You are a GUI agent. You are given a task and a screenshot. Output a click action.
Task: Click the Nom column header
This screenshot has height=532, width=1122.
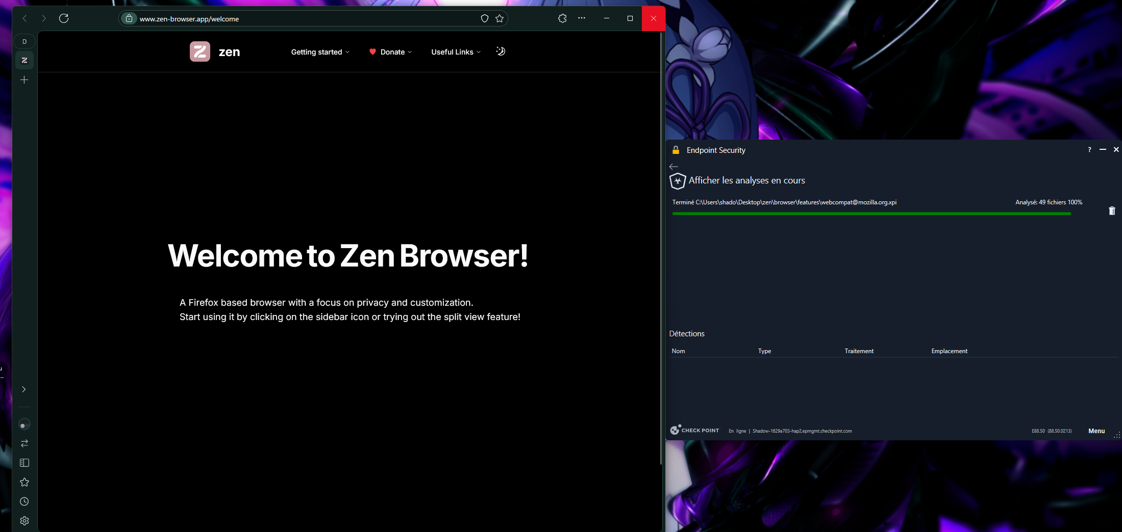[x=678, y=351]
